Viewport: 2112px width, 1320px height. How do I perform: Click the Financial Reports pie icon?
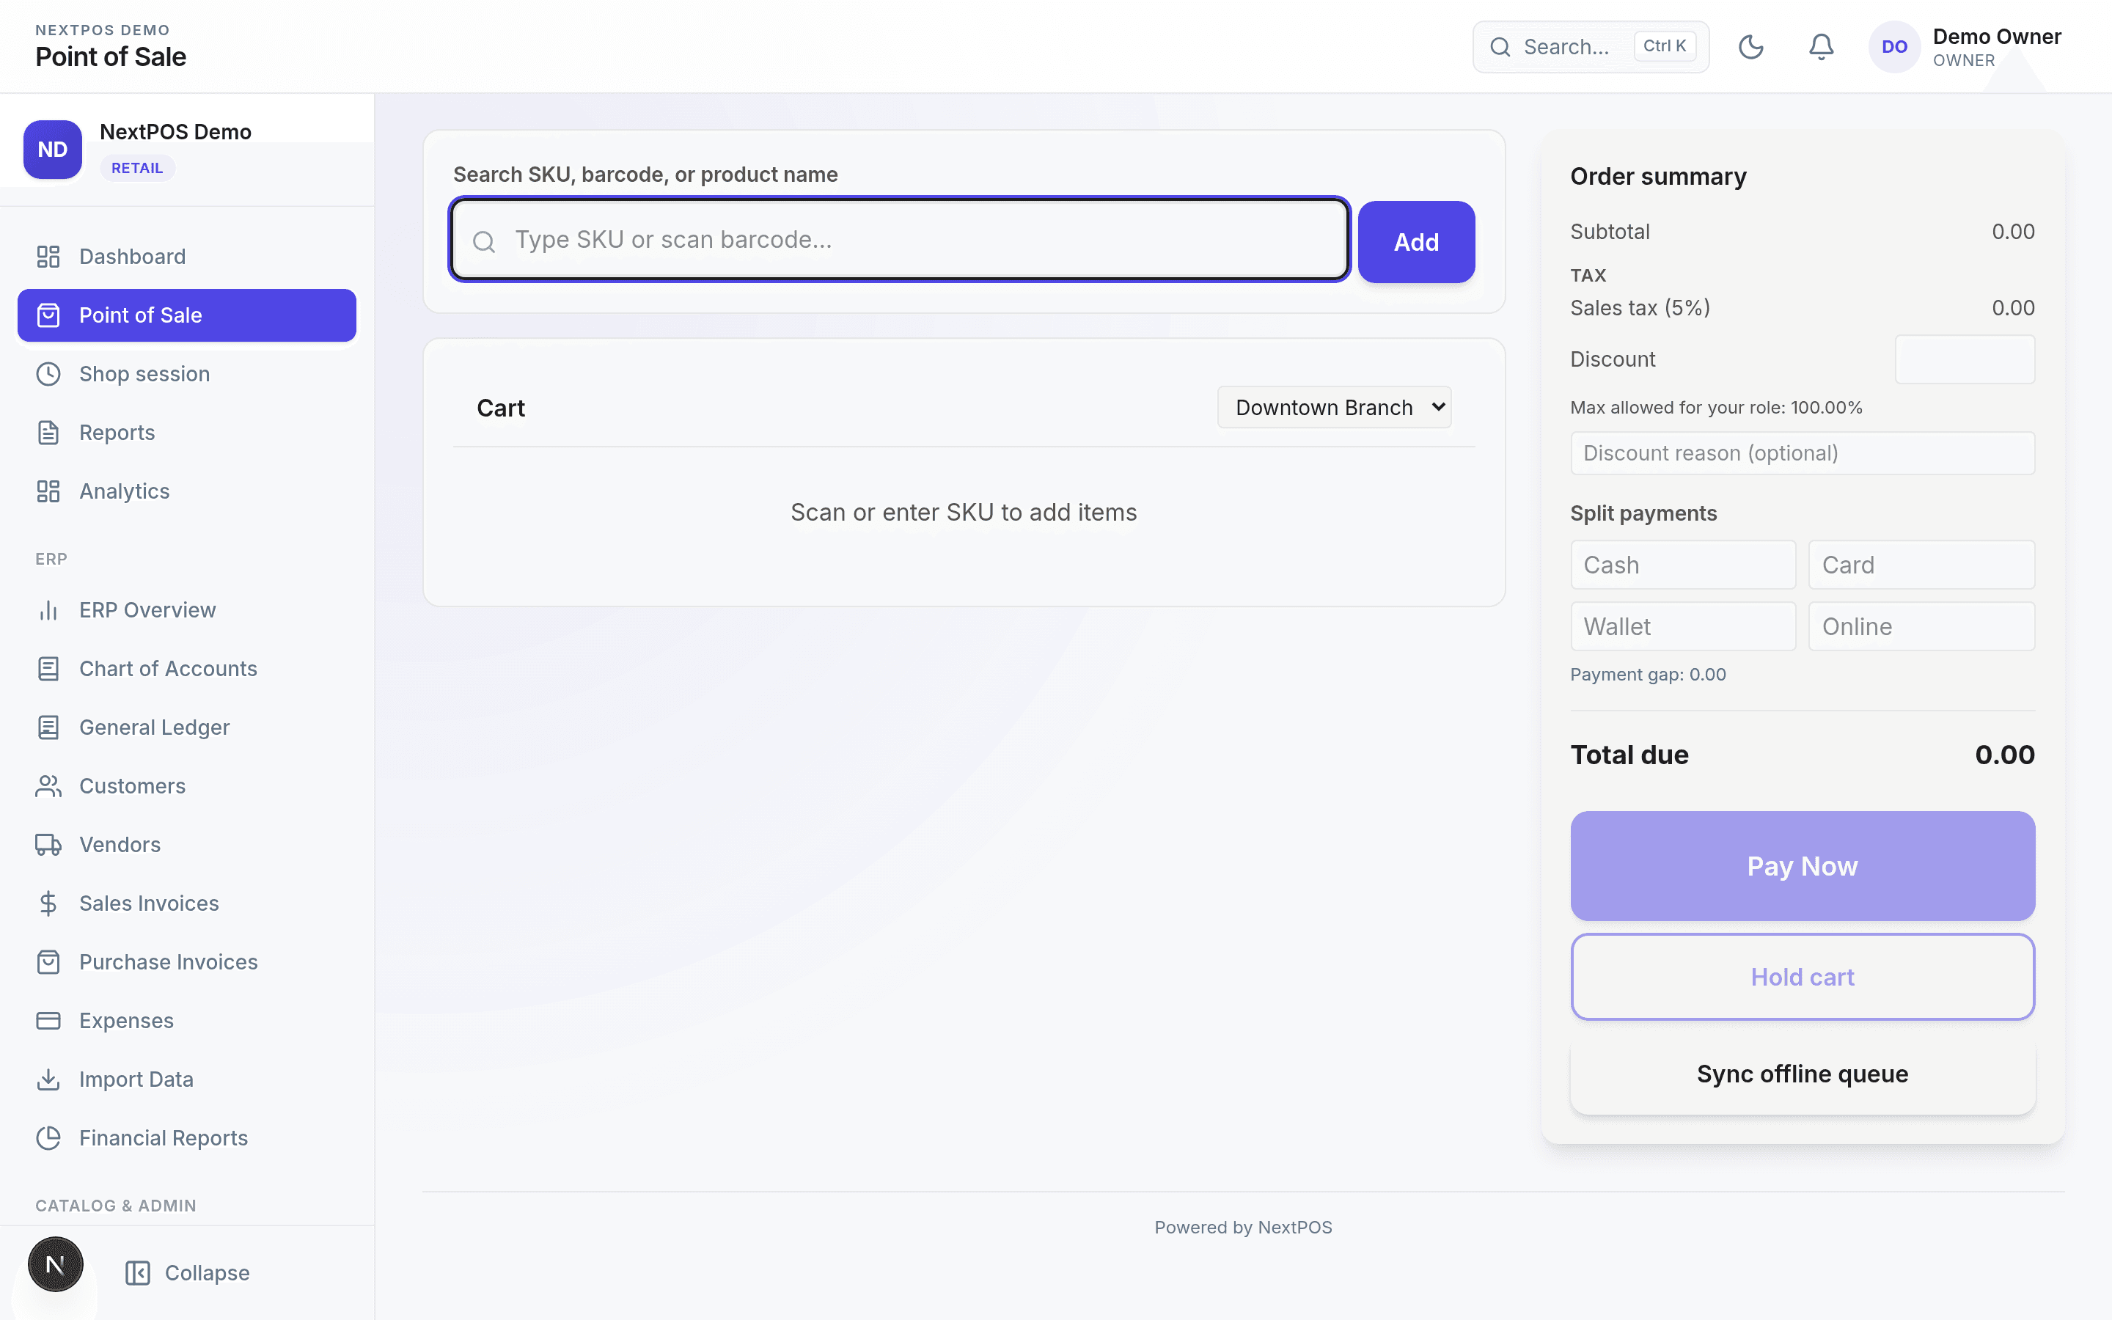[x=48, y=1137]
